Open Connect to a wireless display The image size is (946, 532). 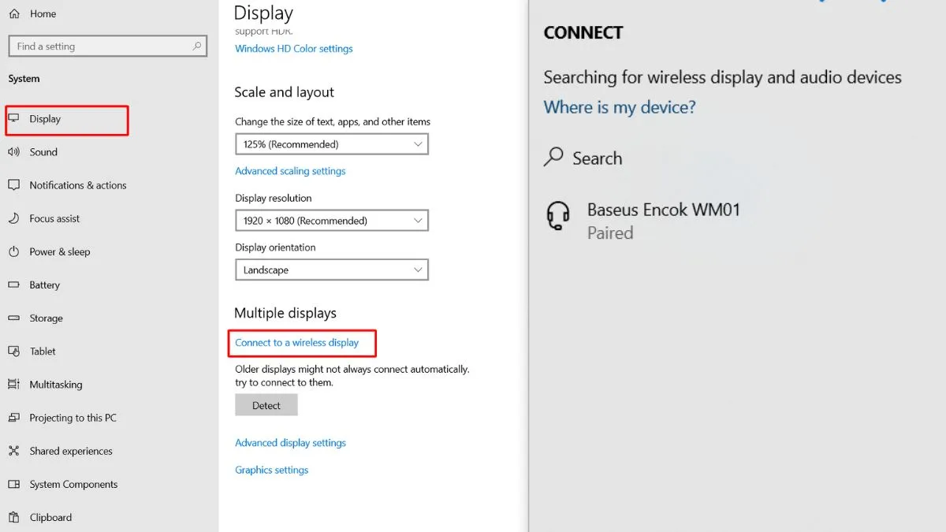[296, 343]
